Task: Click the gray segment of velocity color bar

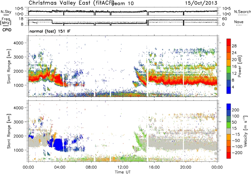Action: coord(229,131)
